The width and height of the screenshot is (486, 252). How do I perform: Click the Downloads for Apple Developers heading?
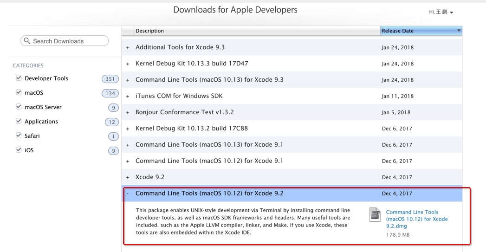click(x=235, y=10)
